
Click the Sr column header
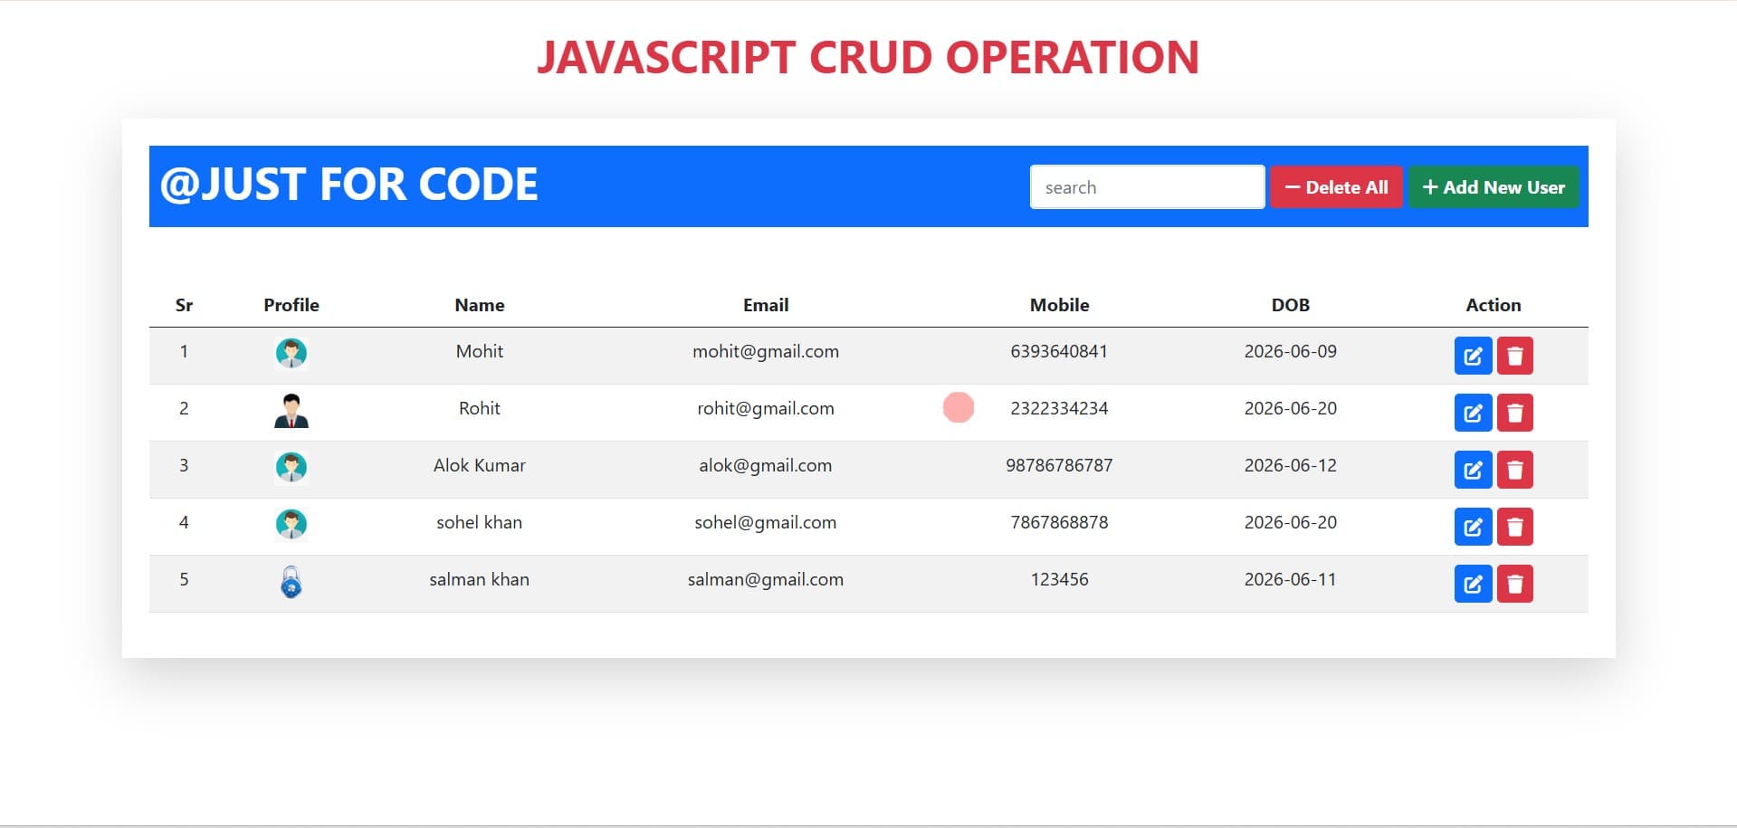(184, 305)
